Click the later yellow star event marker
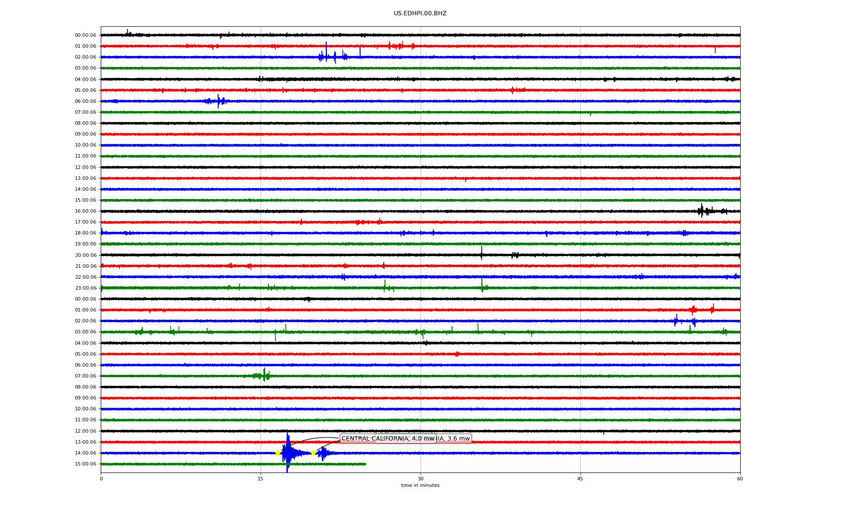Viewport: 841px width, 525px height. click(x=313, y=453)
